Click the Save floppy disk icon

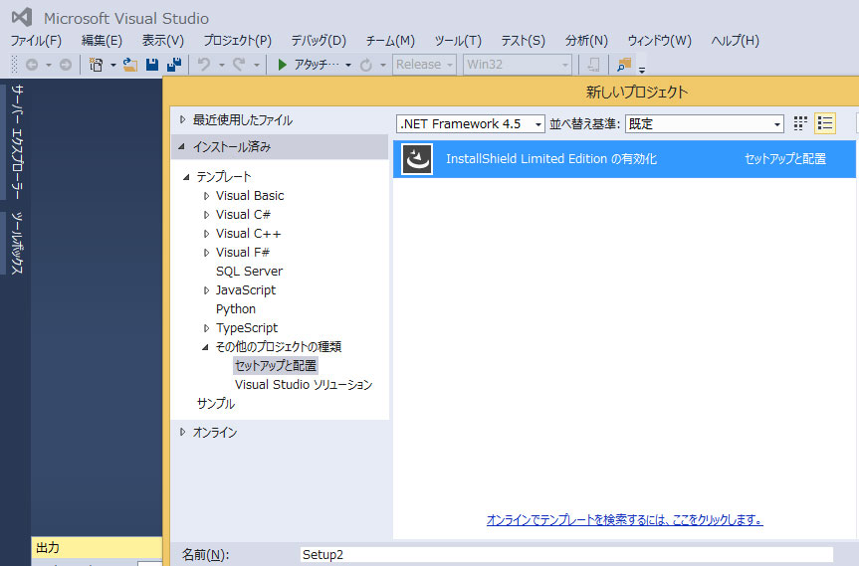151,65
